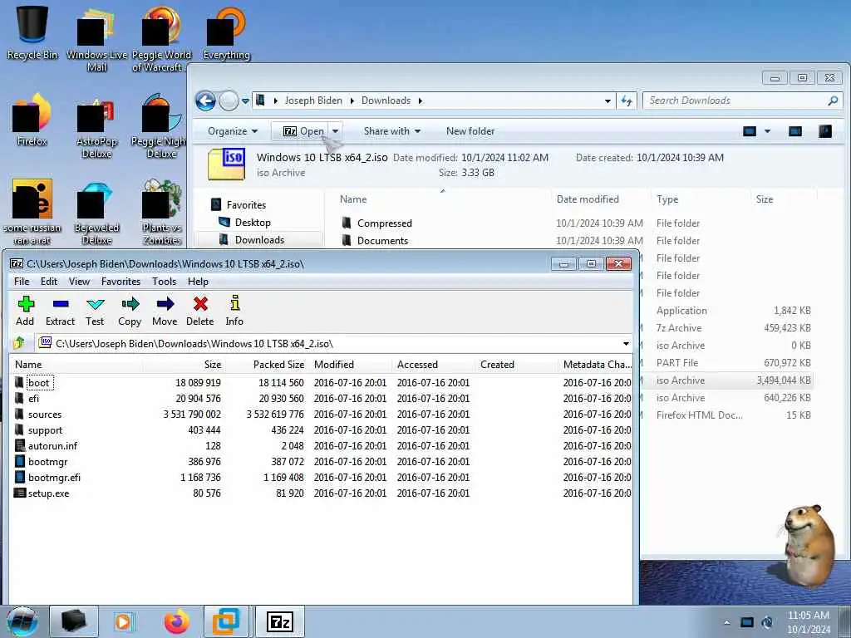Go back in the Explorer window
851x638 pixels.
(x=206, y=101)
